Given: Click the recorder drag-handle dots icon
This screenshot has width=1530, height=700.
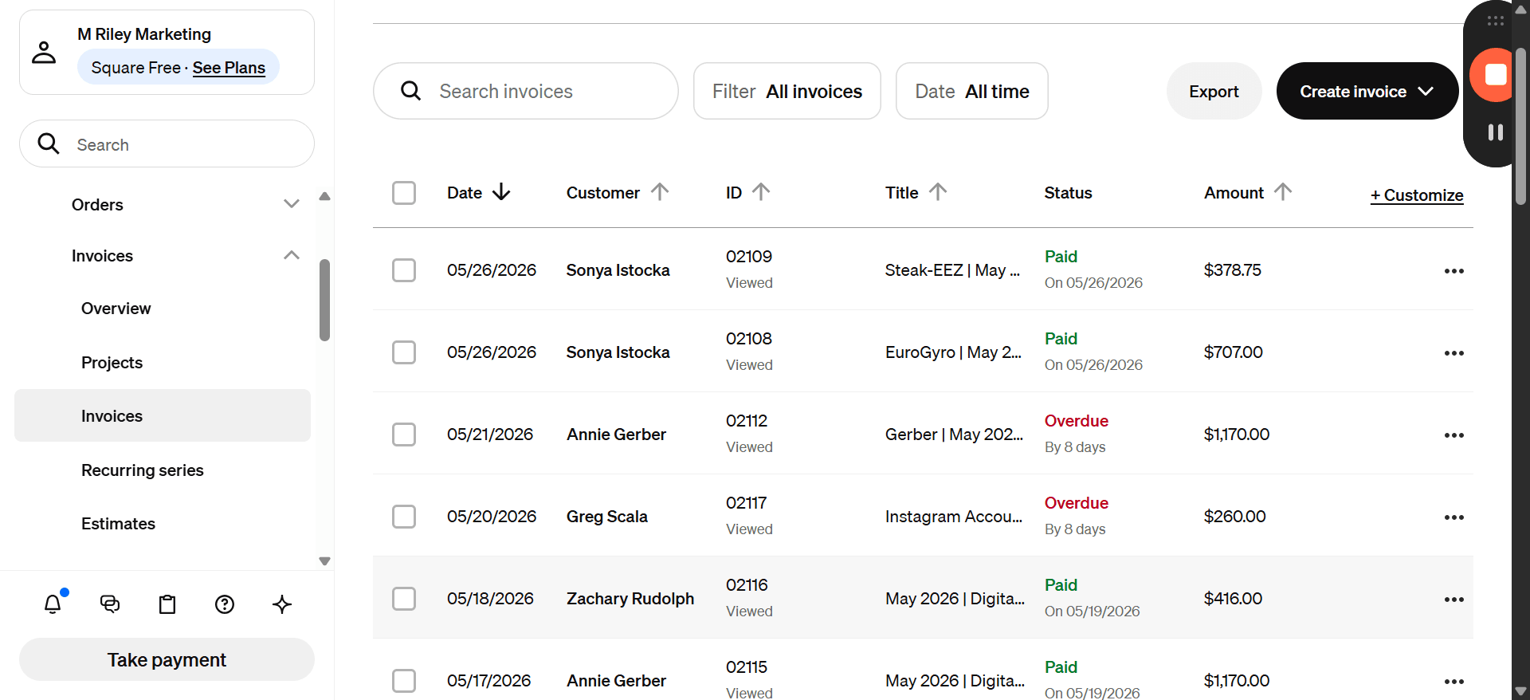Looking at the screenshot, I should (x=1496, y=21).
